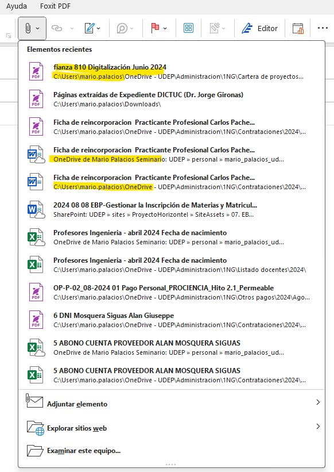Select local 5 ABONO CUENTA PROVEEDOR Excel file
The width and height of the screenshot is (334, 472).
pos(172,375)
